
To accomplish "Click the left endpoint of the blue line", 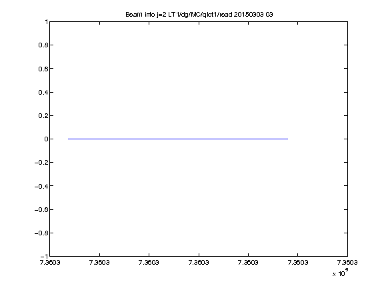I will (68, 139).
